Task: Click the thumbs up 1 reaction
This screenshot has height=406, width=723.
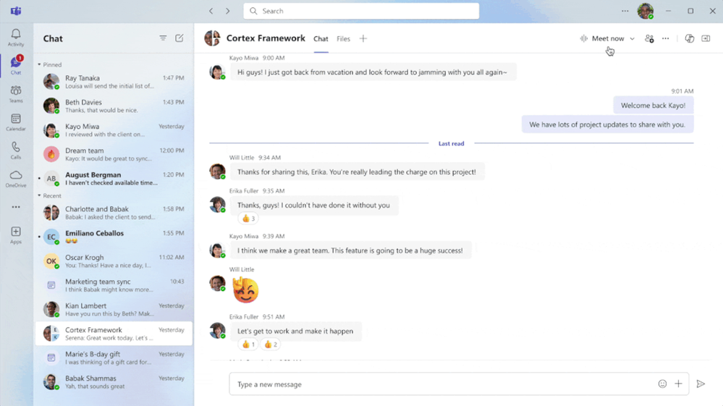Action: pos(248,344)
